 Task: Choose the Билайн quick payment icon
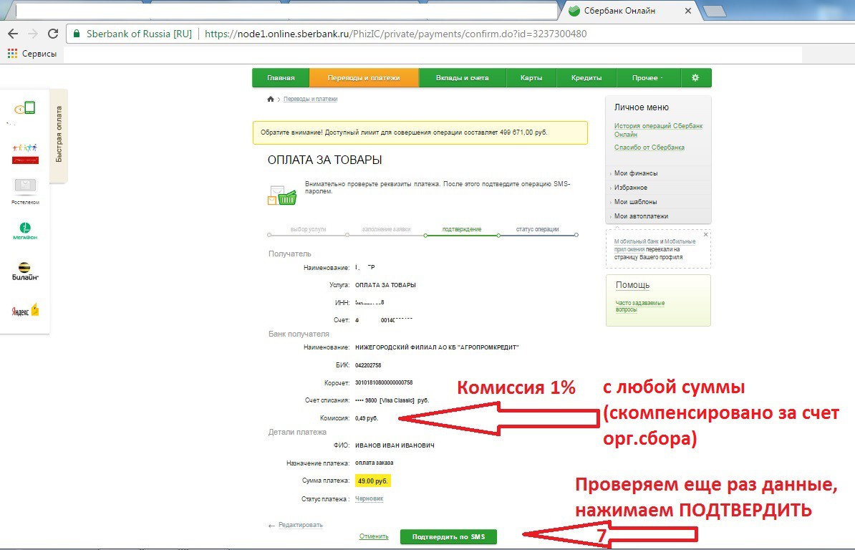click(25, 271)
